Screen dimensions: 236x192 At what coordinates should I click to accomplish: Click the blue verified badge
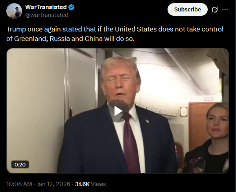point(71,7)
